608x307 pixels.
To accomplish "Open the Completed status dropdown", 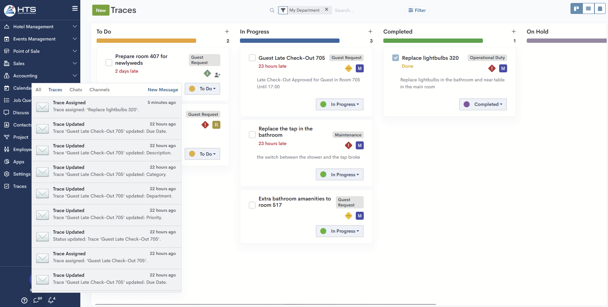I will pos(483,104).
